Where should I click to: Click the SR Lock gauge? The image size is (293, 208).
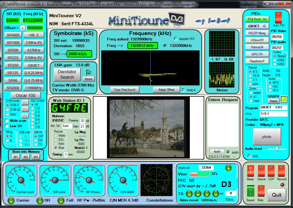(x=55, y=180)
